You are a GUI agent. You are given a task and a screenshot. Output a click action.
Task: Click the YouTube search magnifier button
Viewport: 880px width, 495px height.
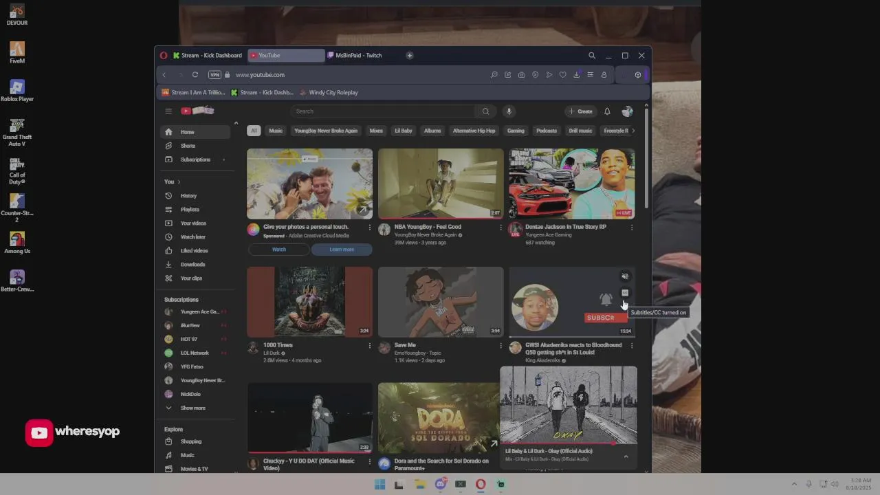pos(485,111)
